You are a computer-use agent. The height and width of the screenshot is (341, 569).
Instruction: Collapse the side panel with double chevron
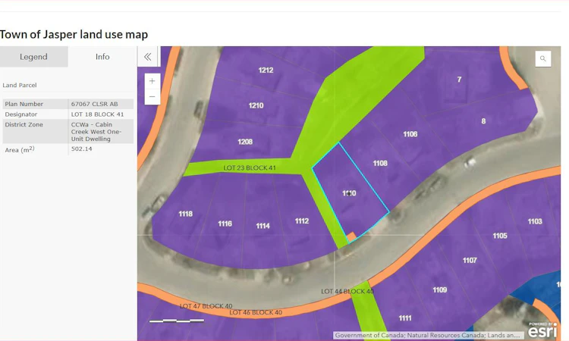coord(147,57)
